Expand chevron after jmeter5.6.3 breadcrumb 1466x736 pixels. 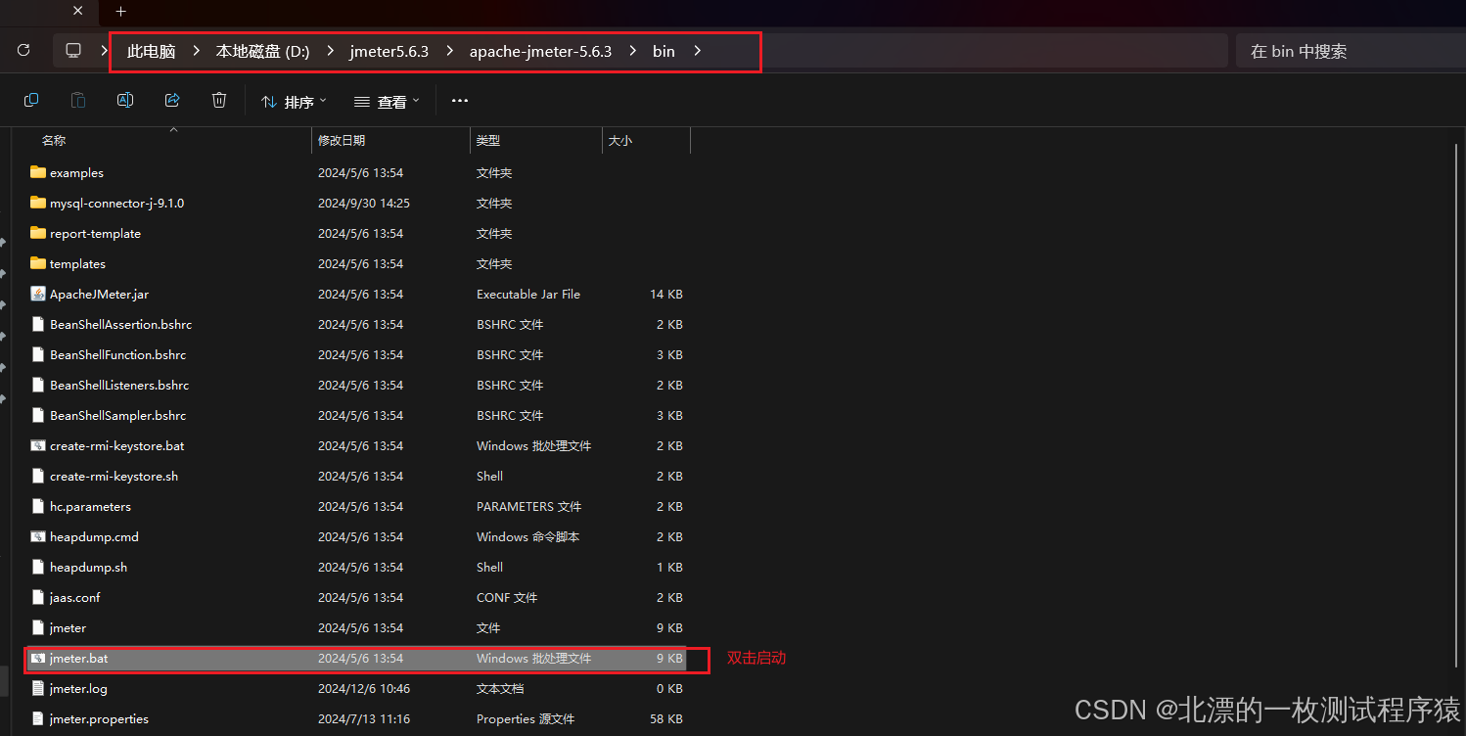pos(449,51)
